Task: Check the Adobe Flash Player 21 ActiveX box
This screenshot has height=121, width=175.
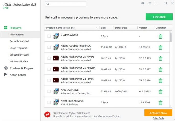Action: click(49, 69)
